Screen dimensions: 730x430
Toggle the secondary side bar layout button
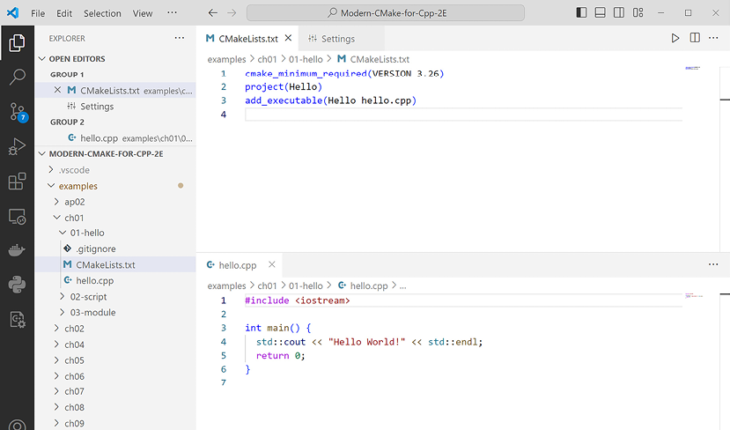coord(620,13)
